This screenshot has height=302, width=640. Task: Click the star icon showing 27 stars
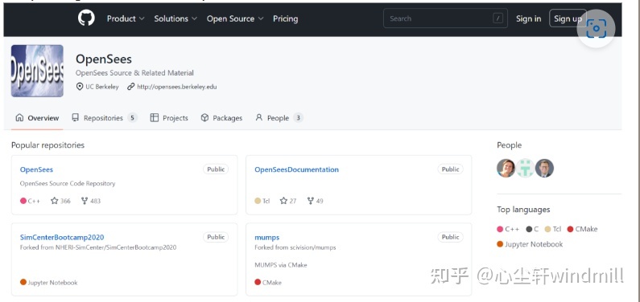[x=283, y=201]
